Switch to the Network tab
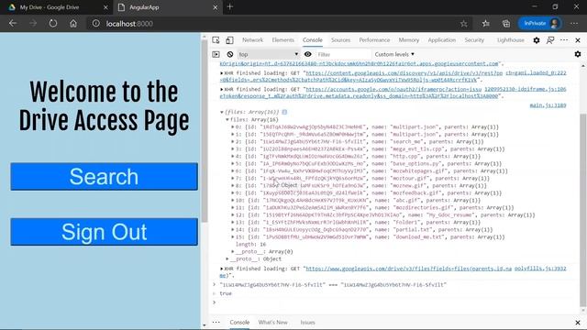Image resolution: width=587 pixels, height=330 pixels. click(x=252, y=40)
